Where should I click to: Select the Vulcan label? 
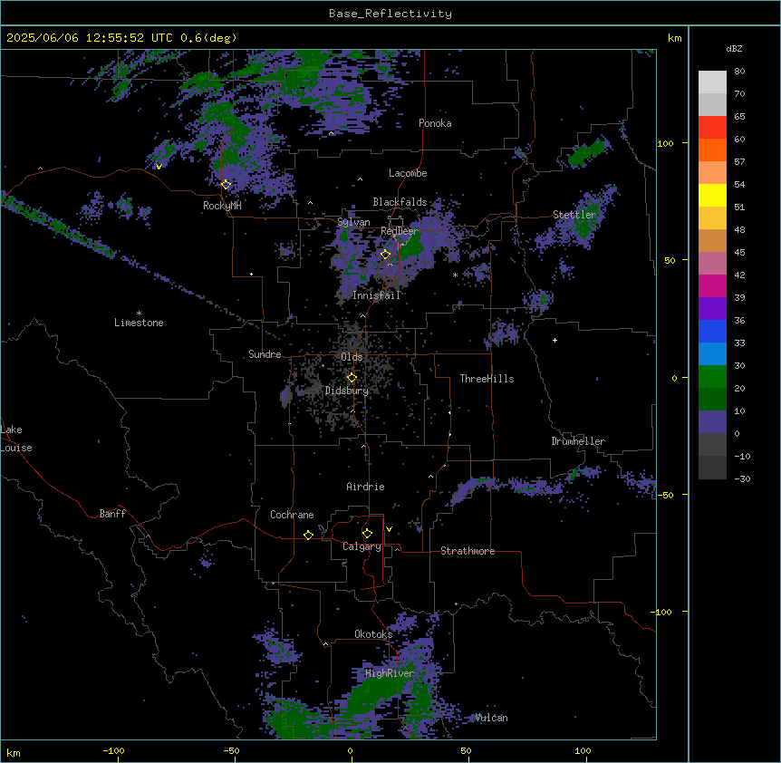click(492, 718)
